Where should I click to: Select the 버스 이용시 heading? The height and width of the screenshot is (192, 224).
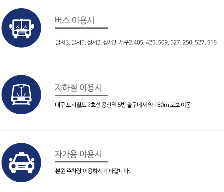point(75,20)
